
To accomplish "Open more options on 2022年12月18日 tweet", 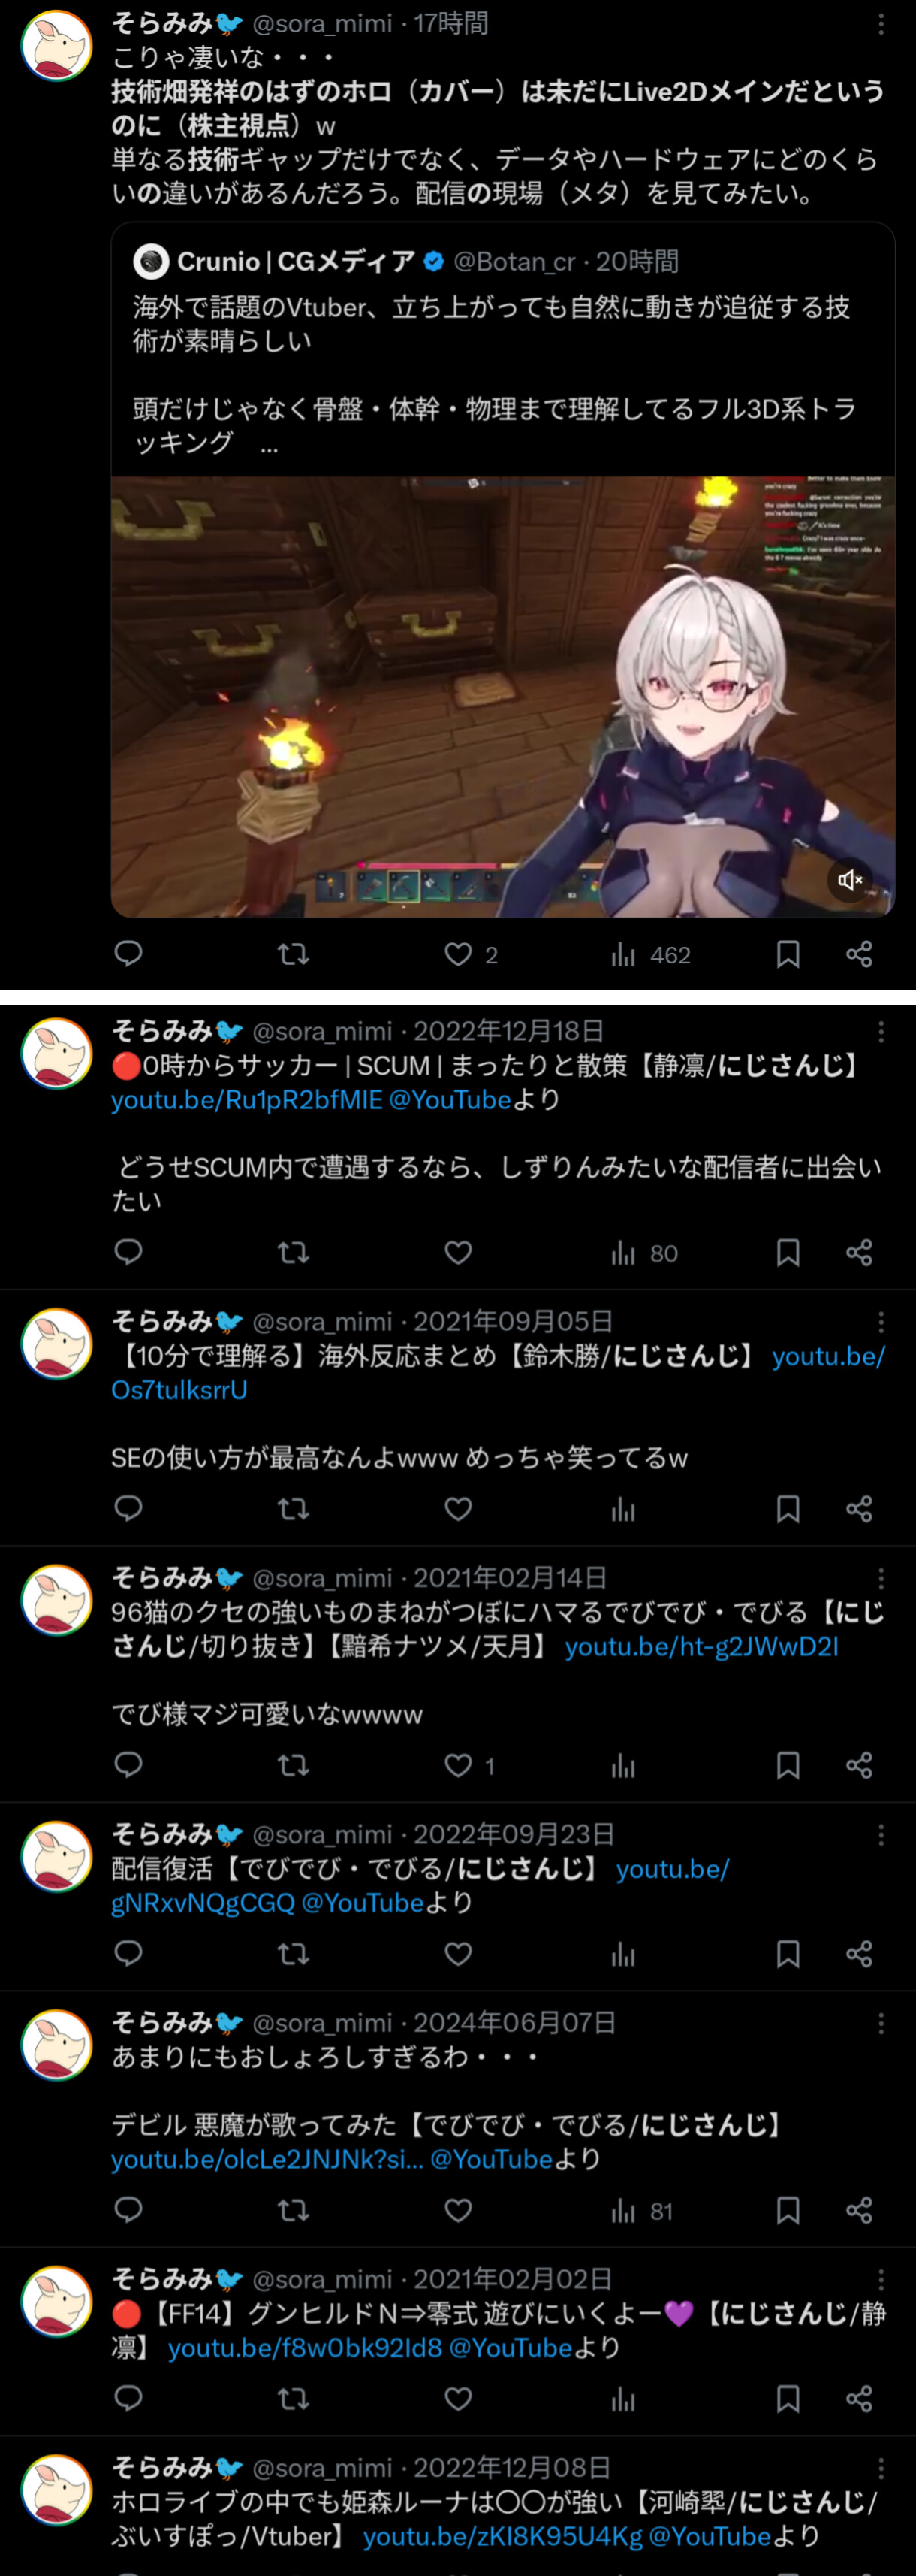I will [880, 1031].
